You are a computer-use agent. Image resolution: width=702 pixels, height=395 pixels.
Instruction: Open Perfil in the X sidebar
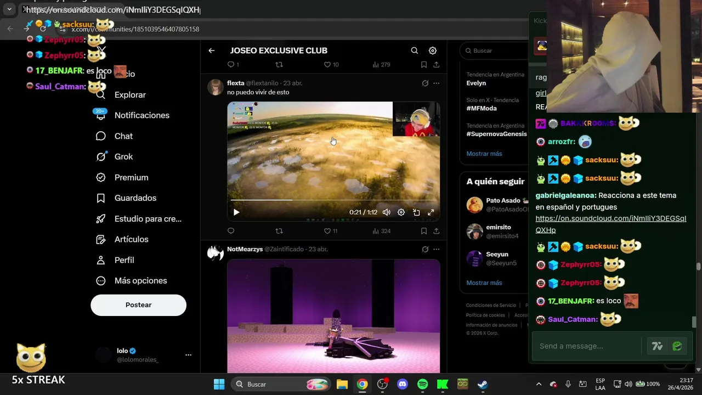(x=115, y=260)
